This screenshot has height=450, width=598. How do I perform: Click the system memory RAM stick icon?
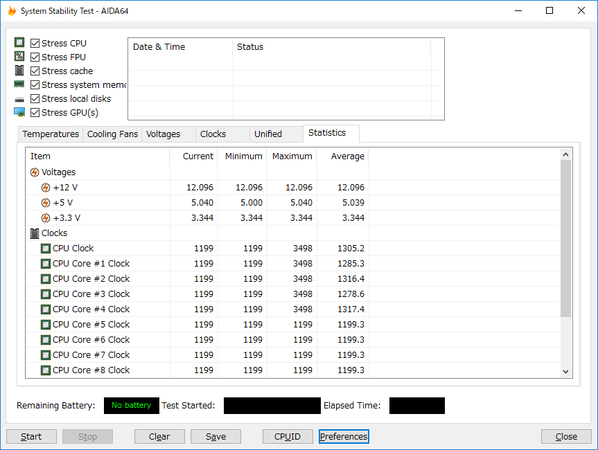pos(19,84)
